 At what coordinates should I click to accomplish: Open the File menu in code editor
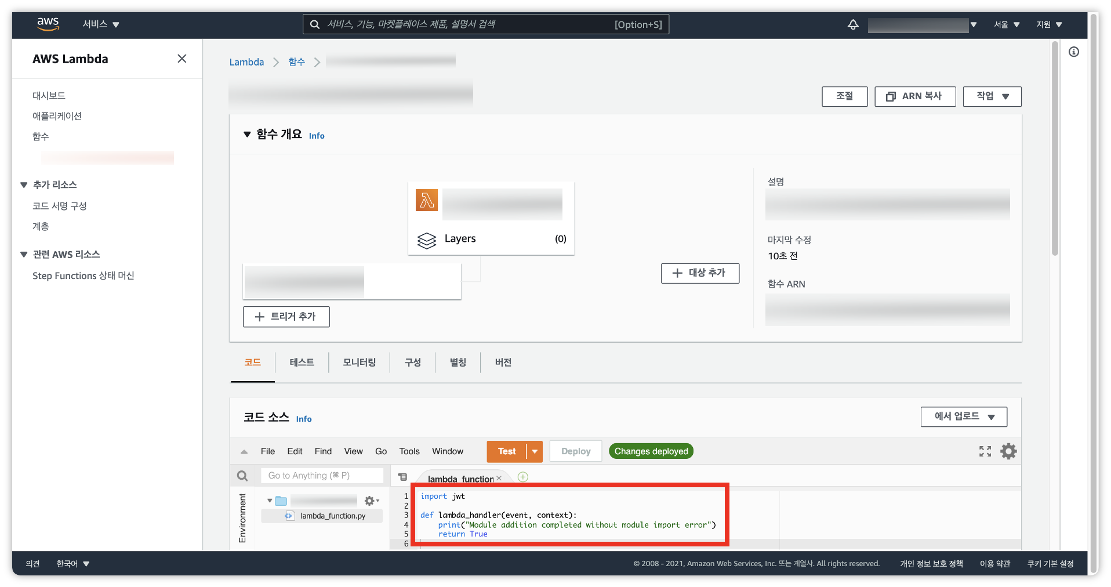click(268, 451)
